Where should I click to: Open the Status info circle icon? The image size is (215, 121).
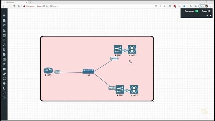coord(4,54)
